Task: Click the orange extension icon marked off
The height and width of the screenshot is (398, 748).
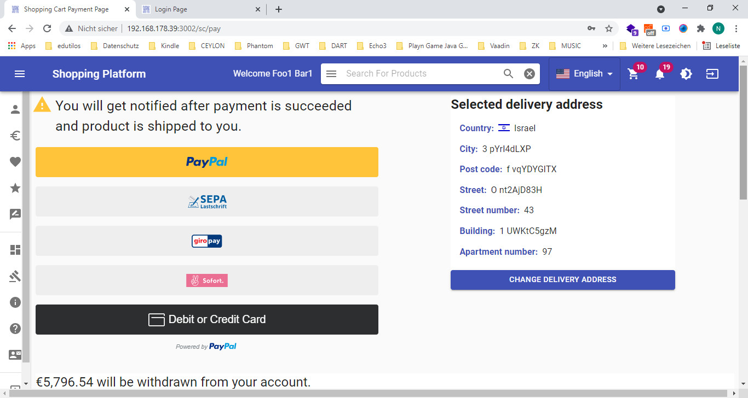Action: click(649, 29)
